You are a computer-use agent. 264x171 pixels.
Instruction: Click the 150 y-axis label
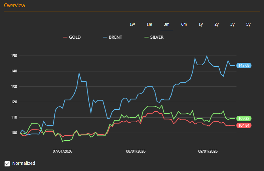(x=14, y=56)
